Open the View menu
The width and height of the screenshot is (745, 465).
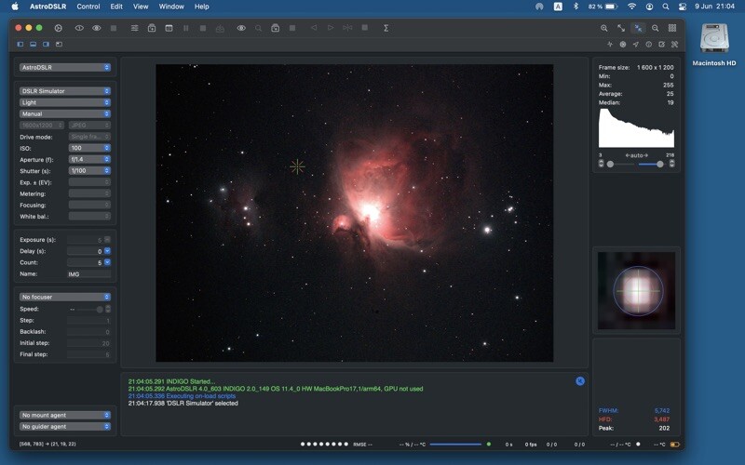click(x=141, y=7)
